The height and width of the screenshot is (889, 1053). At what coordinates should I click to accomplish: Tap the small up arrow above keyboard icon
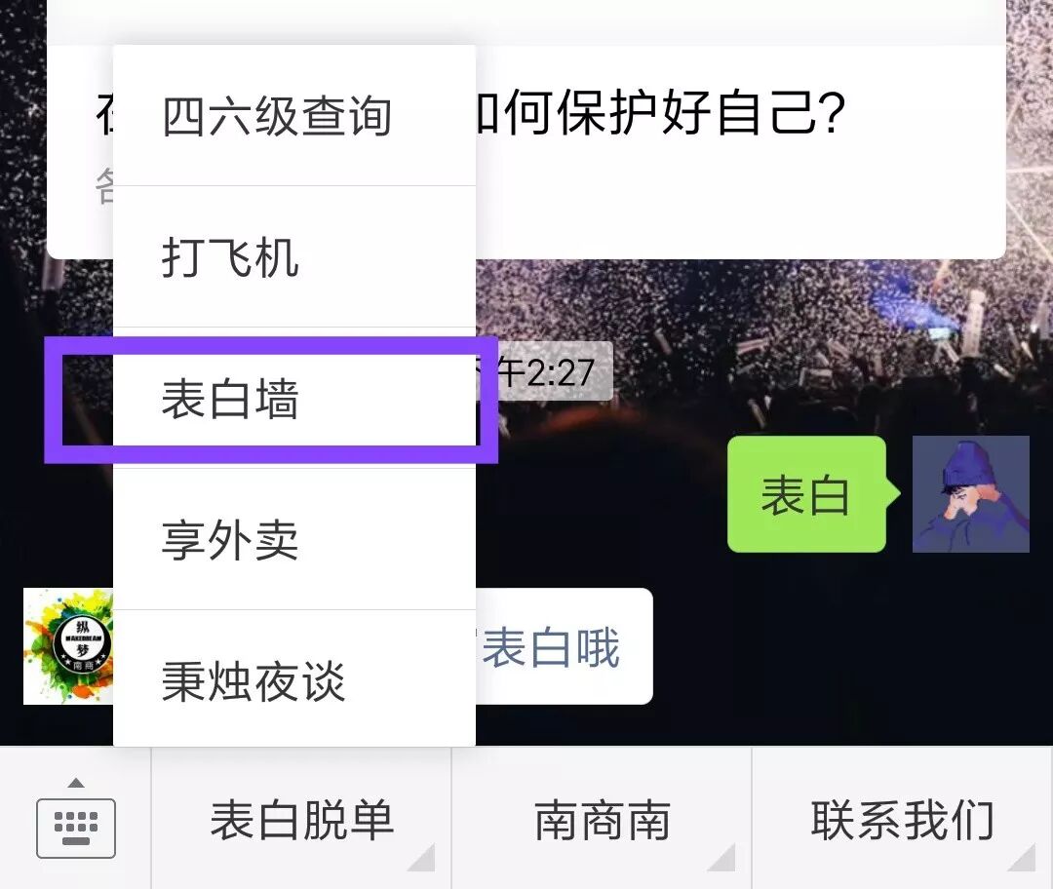pyautogui.click(x=76, y=782)
